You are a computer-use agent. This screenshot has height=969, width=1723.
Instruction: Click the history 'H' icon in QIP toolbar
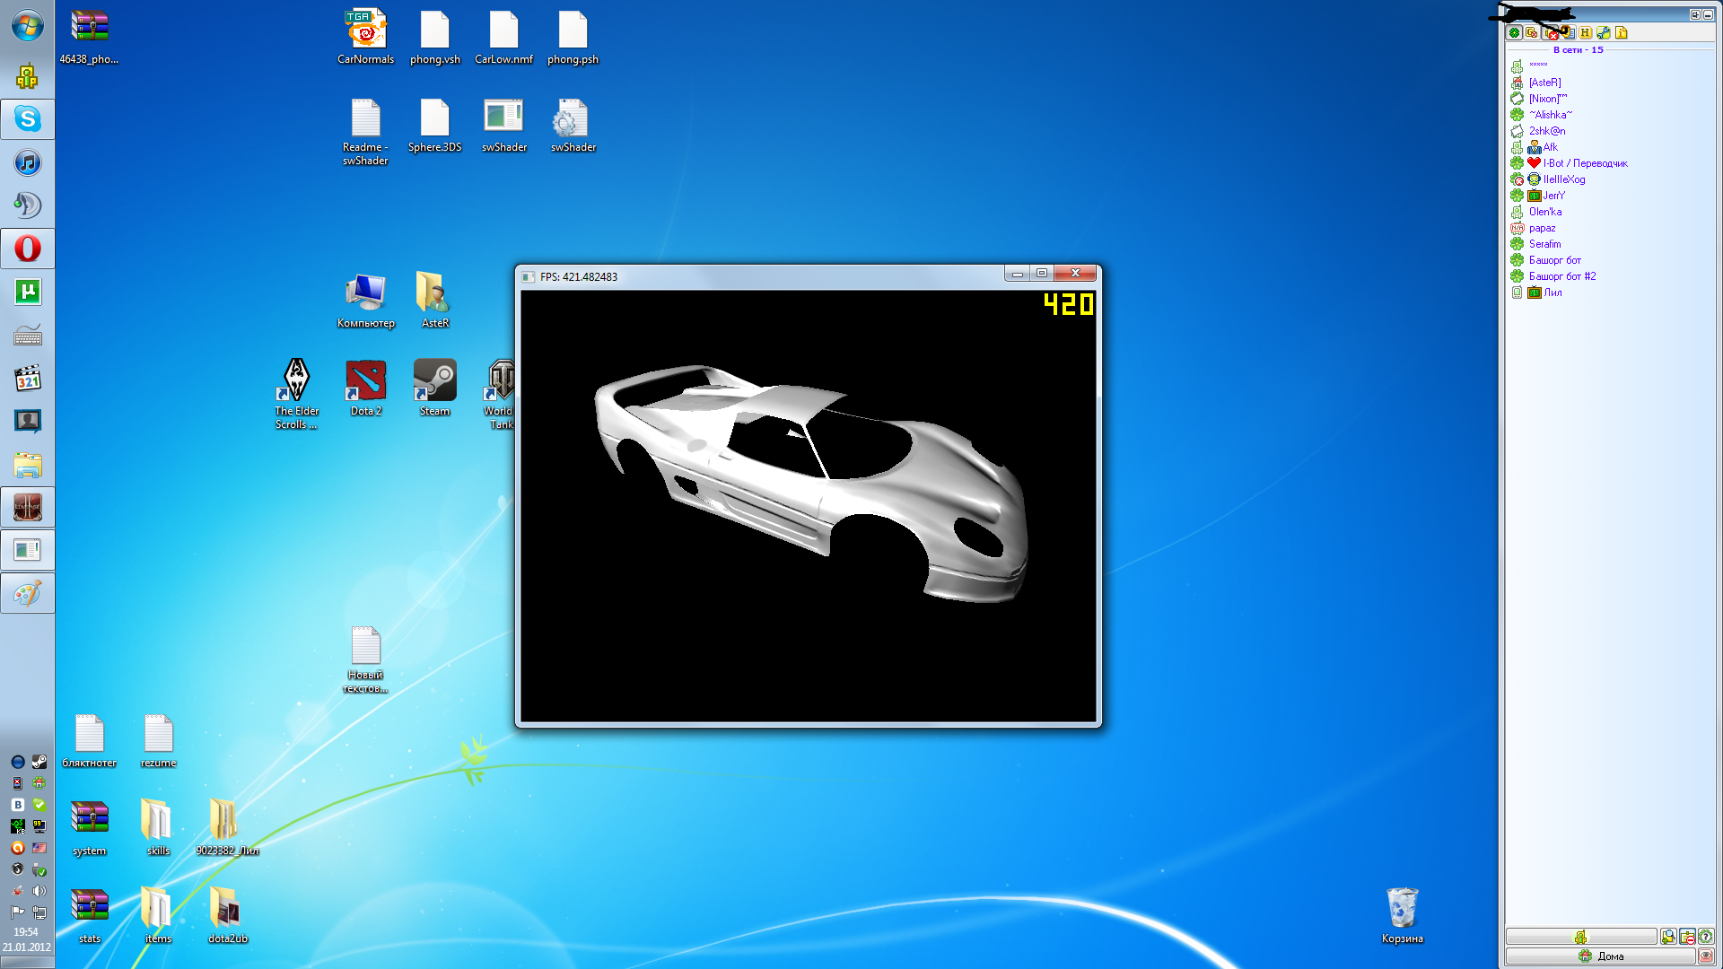point(1586,33)
